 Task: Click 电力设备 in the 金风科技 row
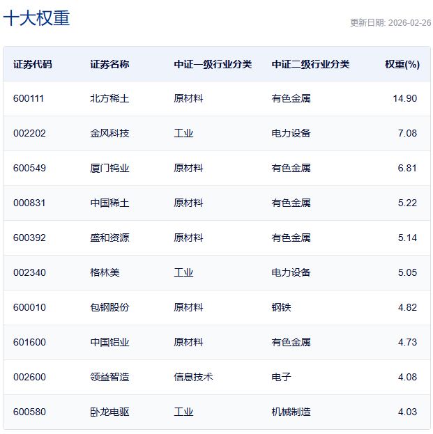tap(291, 134)
